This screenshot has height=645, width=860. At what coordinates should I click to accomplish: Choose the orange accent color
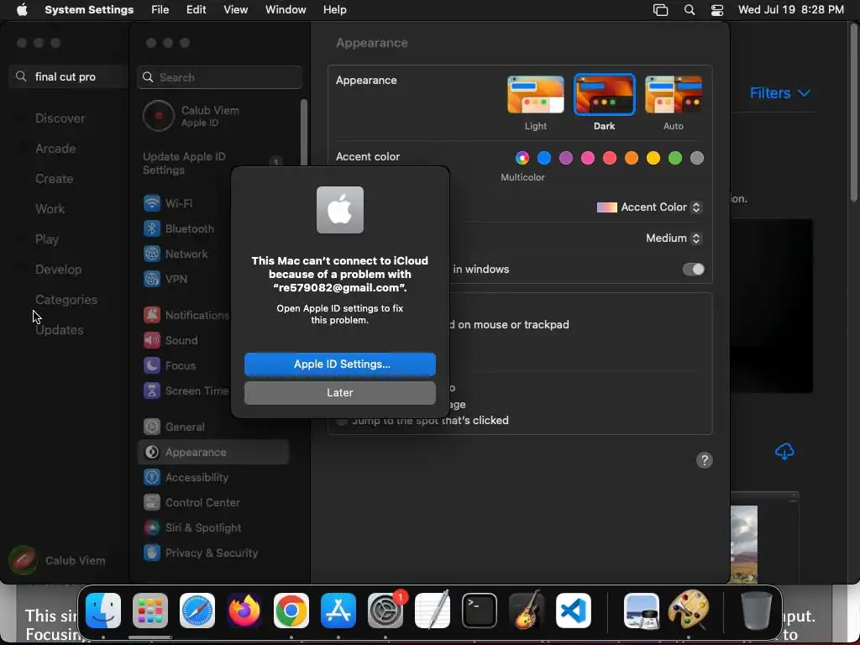[x=632, y=159]
